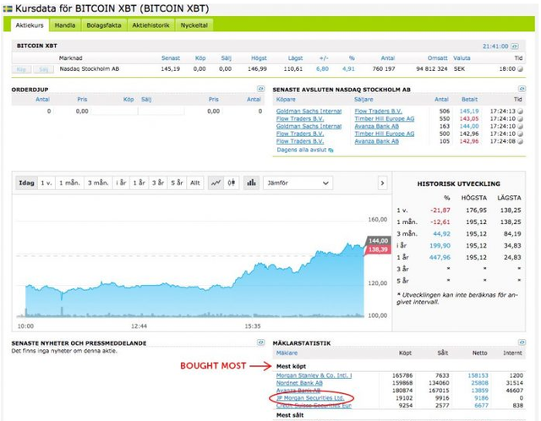Select the i år chart period
Viewport: 541px width, 421px height.
(x=121, y=183)
